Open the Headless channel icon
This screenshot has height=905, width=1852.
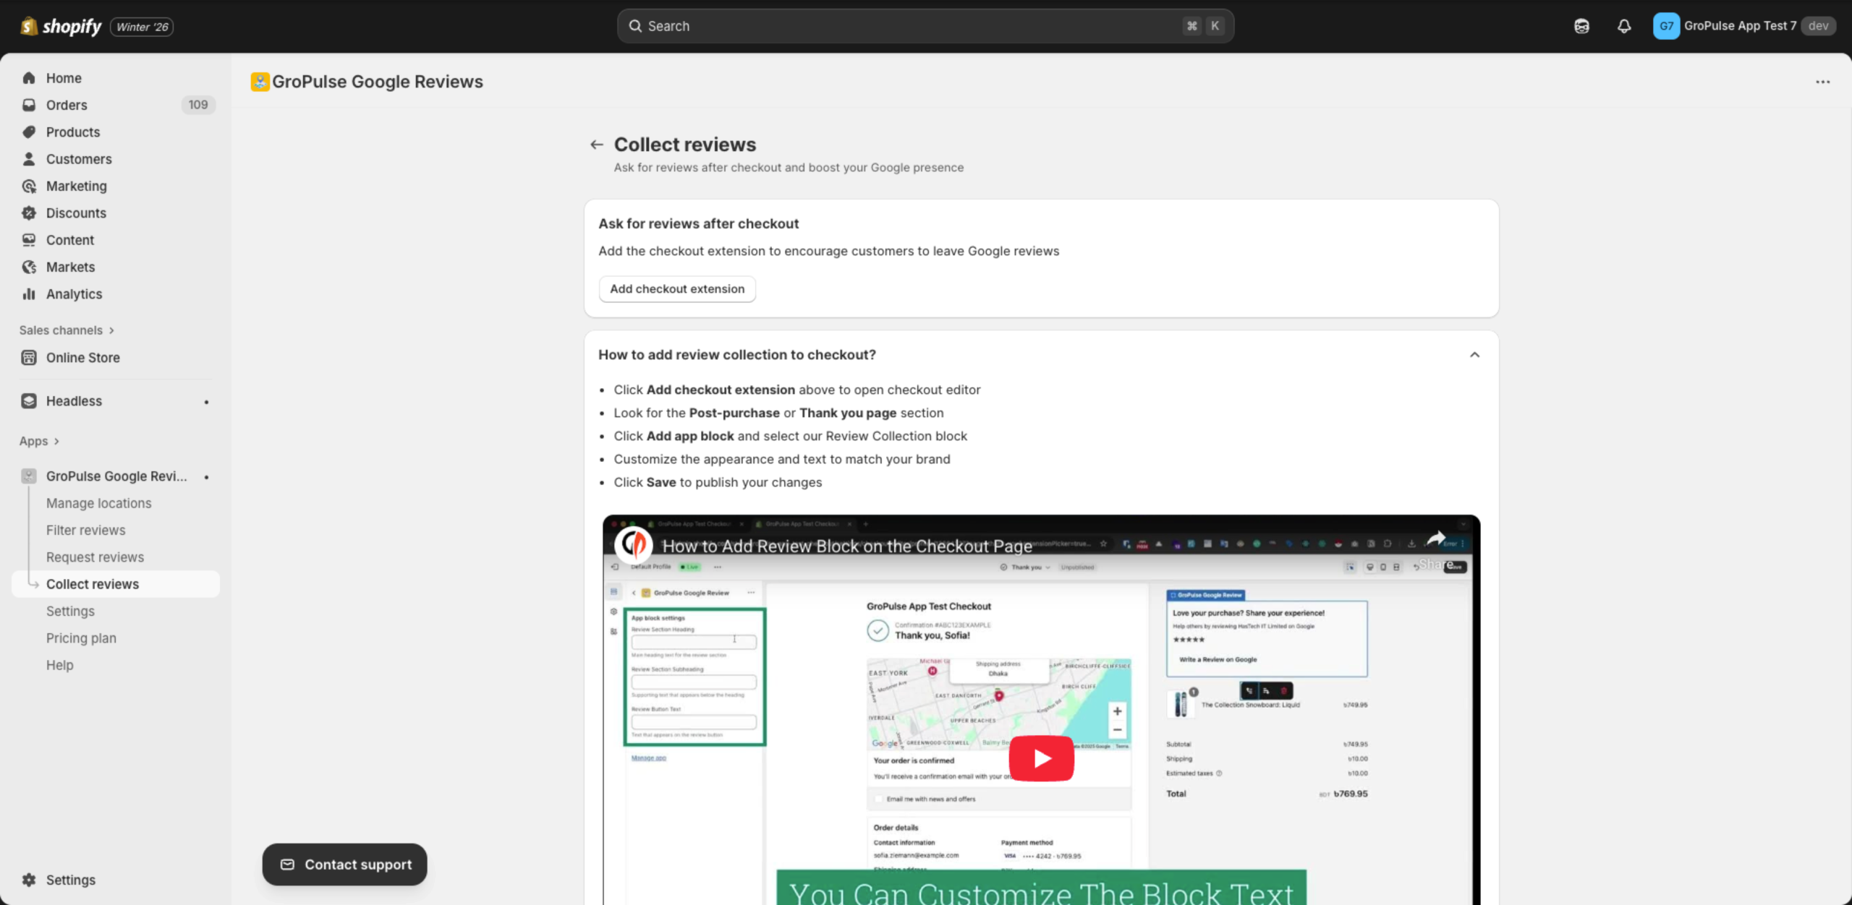tap(27, 400)
